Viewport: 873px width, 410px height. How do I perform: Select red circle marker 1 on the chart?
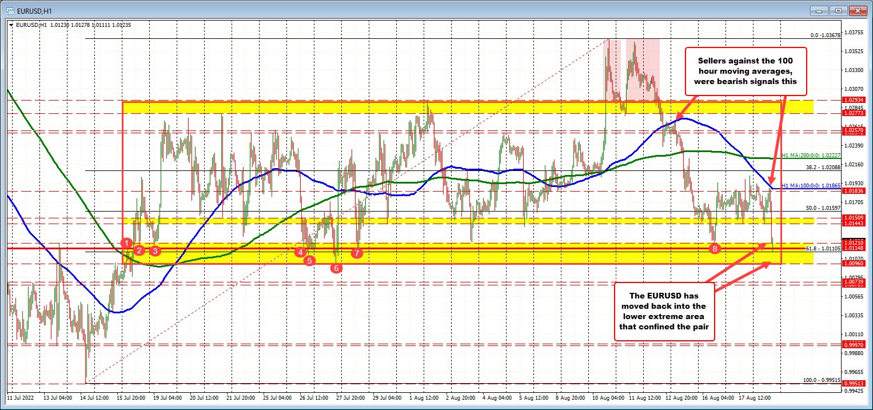point(126,242)
